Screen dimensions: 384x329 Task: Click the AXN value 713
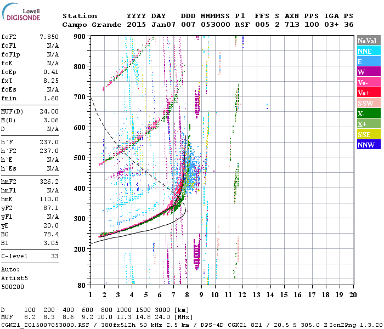click(292, 25)
